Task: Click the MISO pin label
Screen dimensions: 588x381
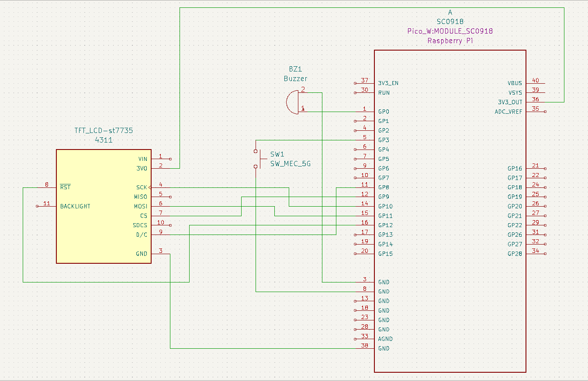Action: click(x=141, y=197)
